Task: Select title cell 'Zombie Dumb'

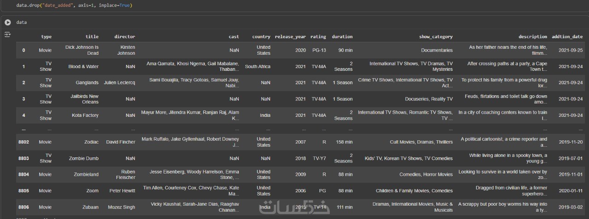Action: click(83, 158)
